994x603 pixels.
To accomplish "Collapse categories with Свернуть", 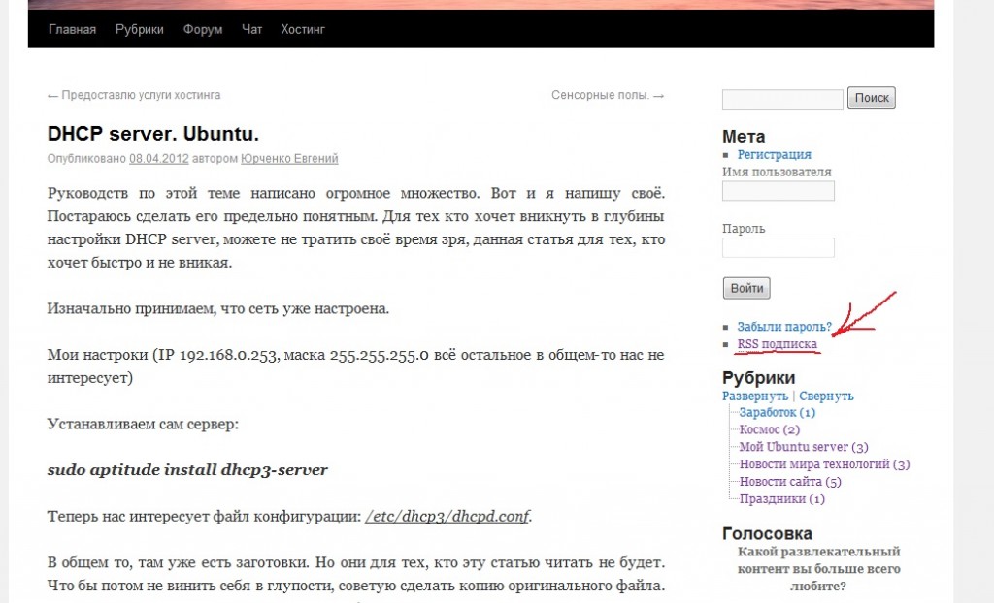I will [x=826, y=396].
